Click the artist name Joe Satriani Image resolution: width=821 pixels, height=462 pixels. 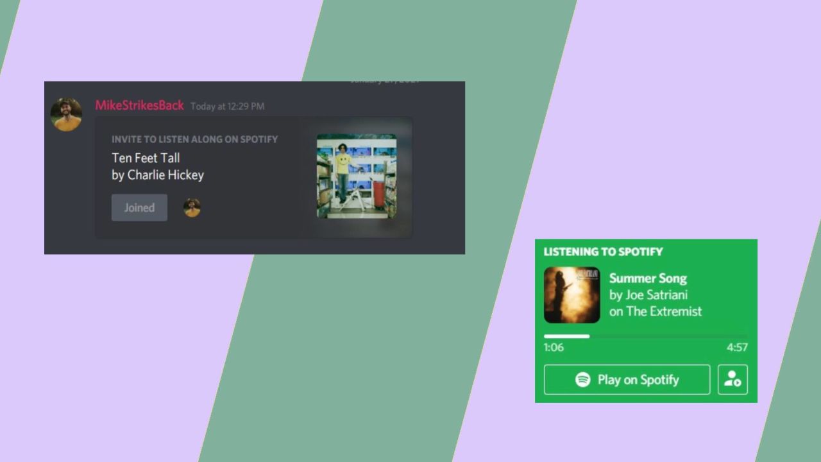tap(656, 295)
